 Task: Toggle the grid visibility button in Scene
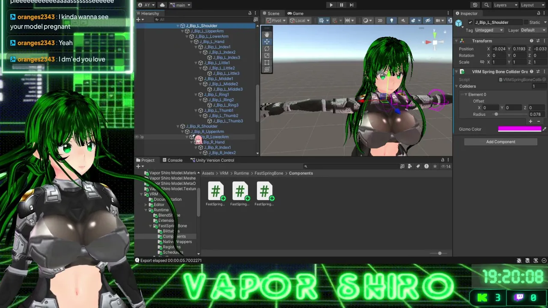pos(321,21)
